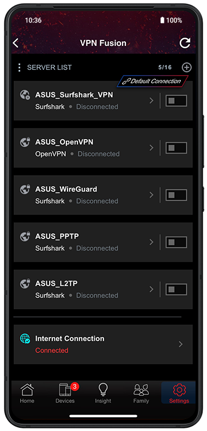Click the Internet Connection globe icon

[x=25, y=339]
